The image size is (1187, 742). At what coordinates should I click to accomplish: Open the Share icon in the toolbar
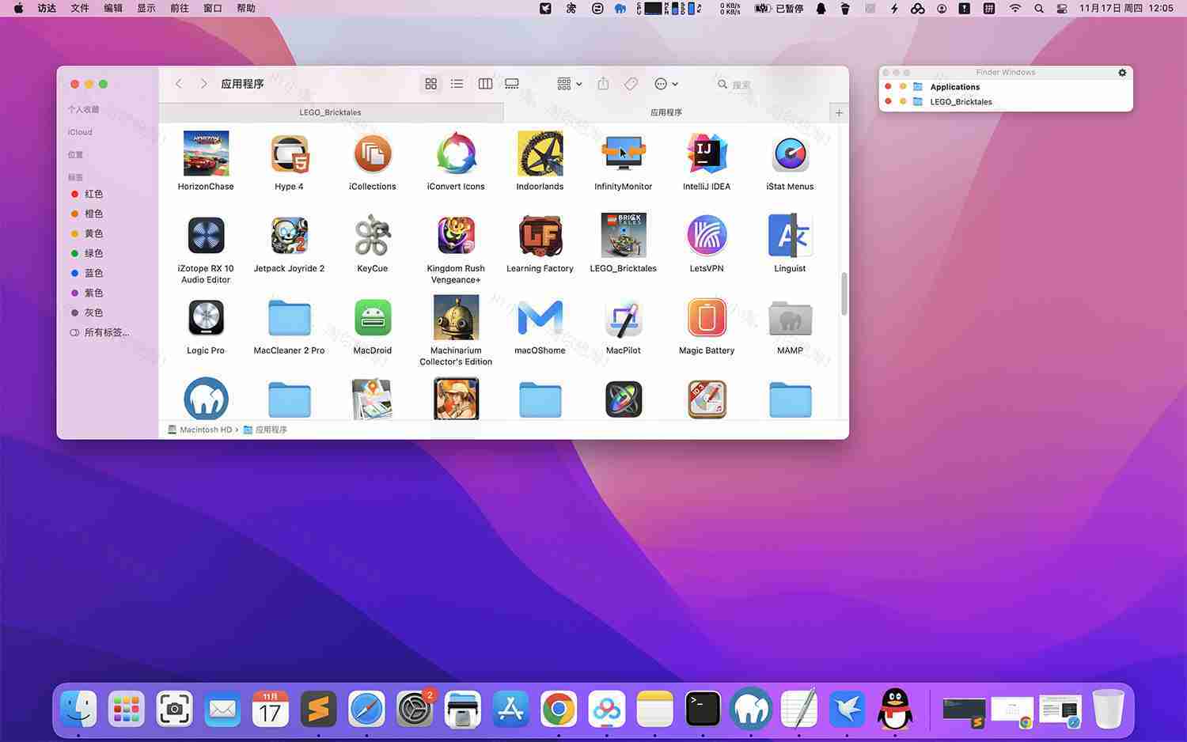point(603,84)
